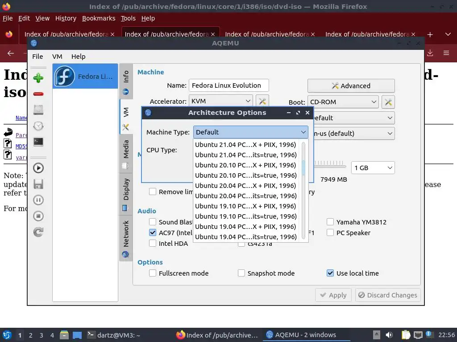Switch to the Display vertical tab

[126, 194]
